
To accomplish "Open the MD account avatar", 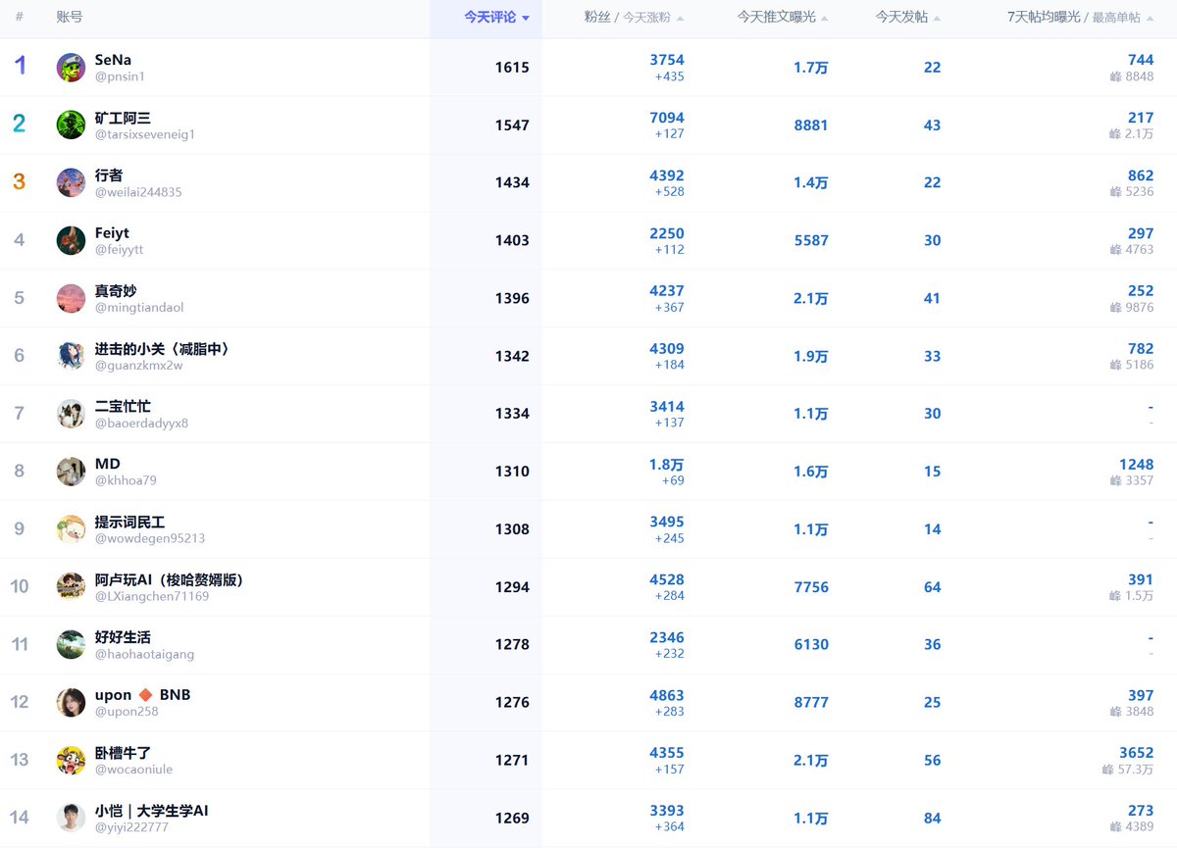I will coord(71,472).
